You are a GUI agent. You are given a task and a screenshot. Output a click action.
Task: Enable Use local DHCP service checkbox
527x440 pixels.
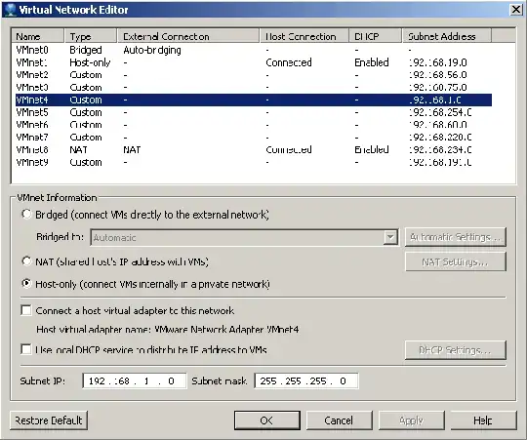click(x=26, y=349)
